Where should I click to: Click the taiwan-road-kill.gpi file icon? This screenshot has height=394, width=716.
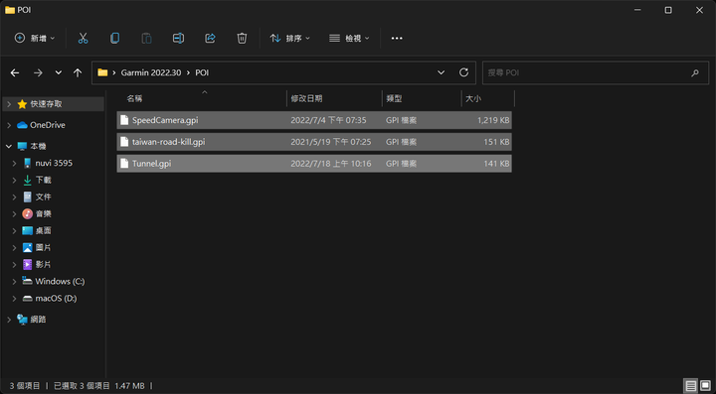(x=124, y=142)
